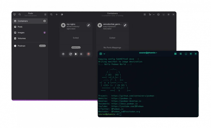Rename xenodochial_germ container with pencil icon
The width and height of the screenshot is (211, 128).
click(125, 25)
